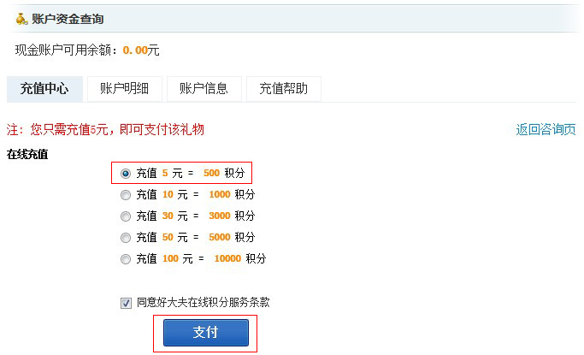Click the 账户资金查询 header title
584x355 pixels.
click(68, 19)
